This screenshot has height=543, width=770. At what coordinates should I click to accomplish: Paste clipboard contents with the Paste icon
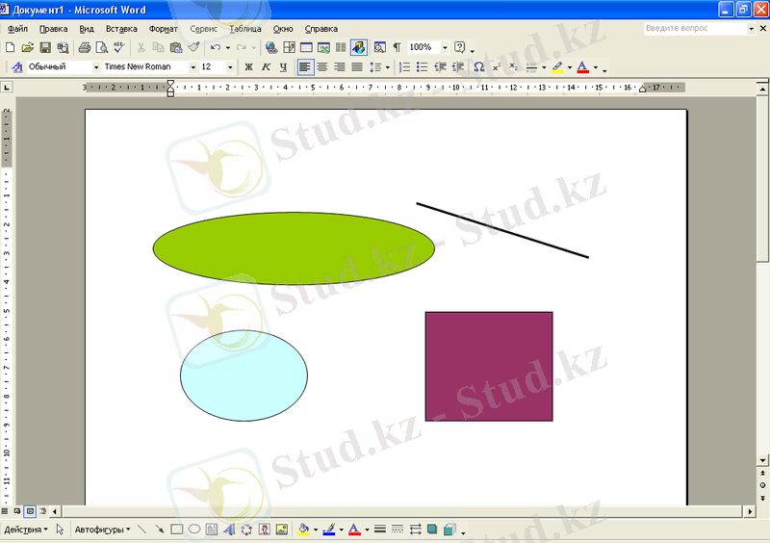point(176,48)
